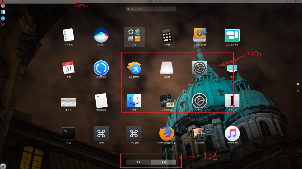Launch the 视频 video player app

tap(232, 68)
